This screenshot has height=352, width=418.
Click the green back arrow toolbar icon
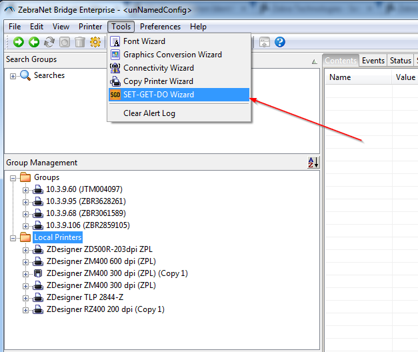coord(33,42)
